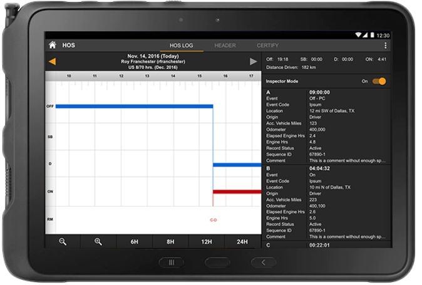Tap Distance Driven 182 km
The height and width of the screenshot is (285, 422).
coord(291,67)
